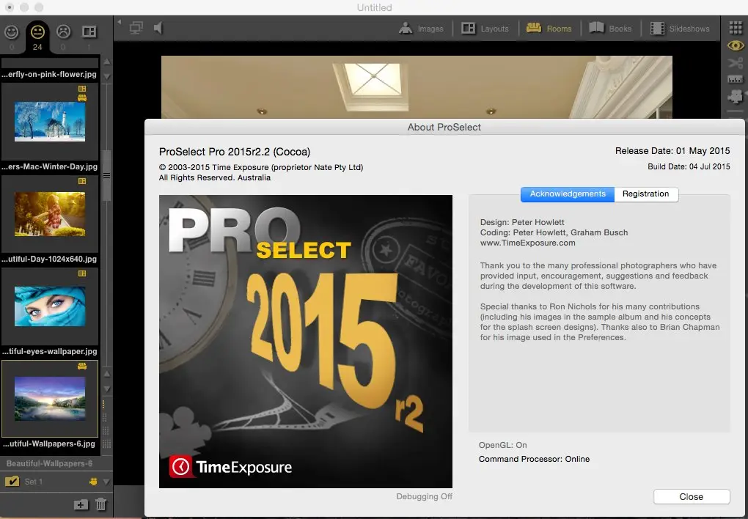Viewport: 748px width, 519px height.
Task: Click layout badge on eyes-wallpaper thumbnail
Action: [82, 274]
